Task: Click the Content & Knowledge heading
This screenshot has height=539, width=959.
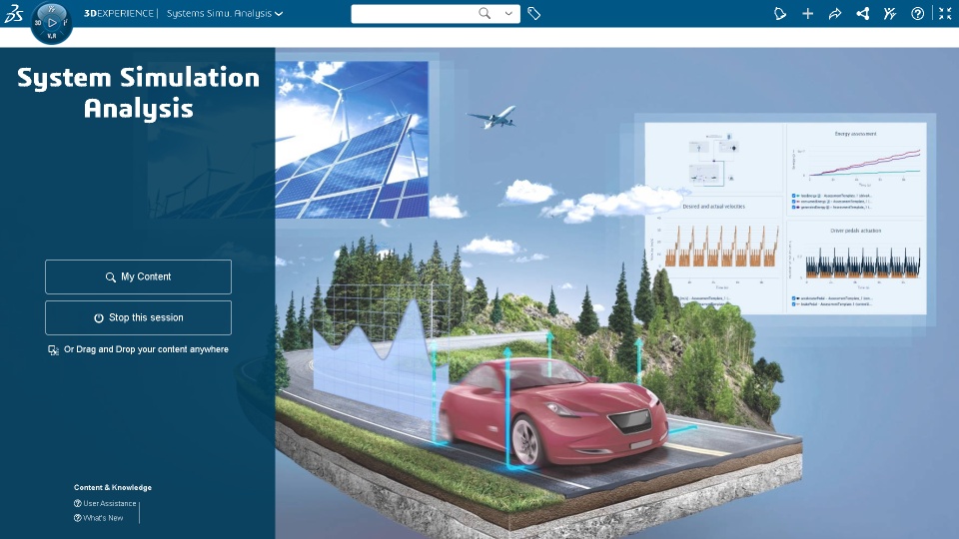Action: click(x=113, y=487)
